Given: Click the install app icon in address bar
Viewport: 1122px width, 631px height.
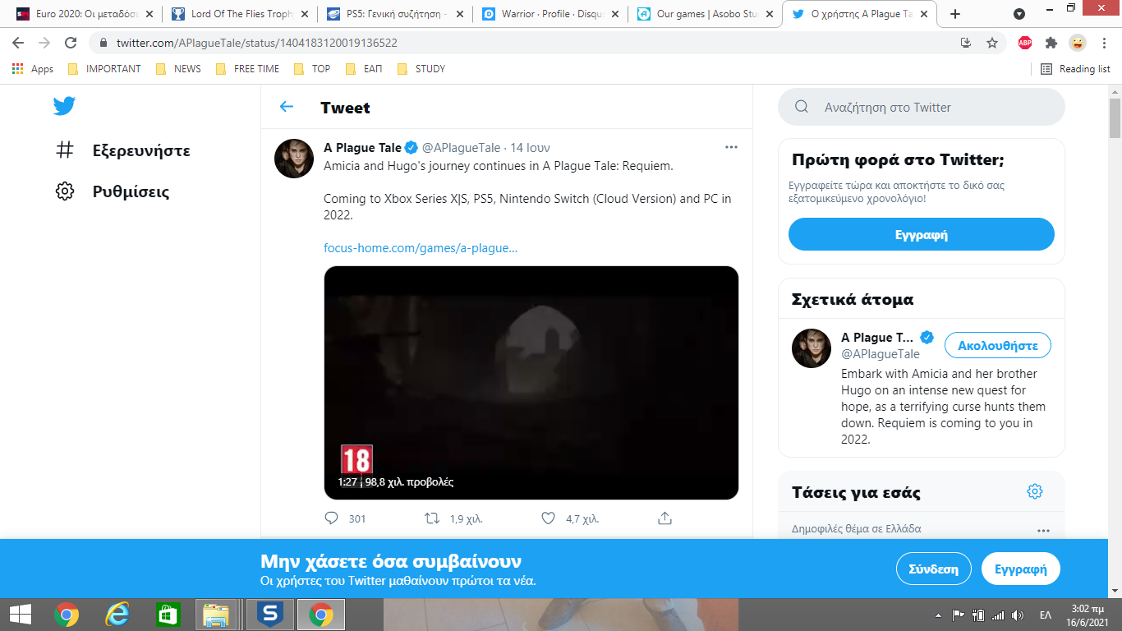Looking at the screenshot, I should [x=966, y=43].
